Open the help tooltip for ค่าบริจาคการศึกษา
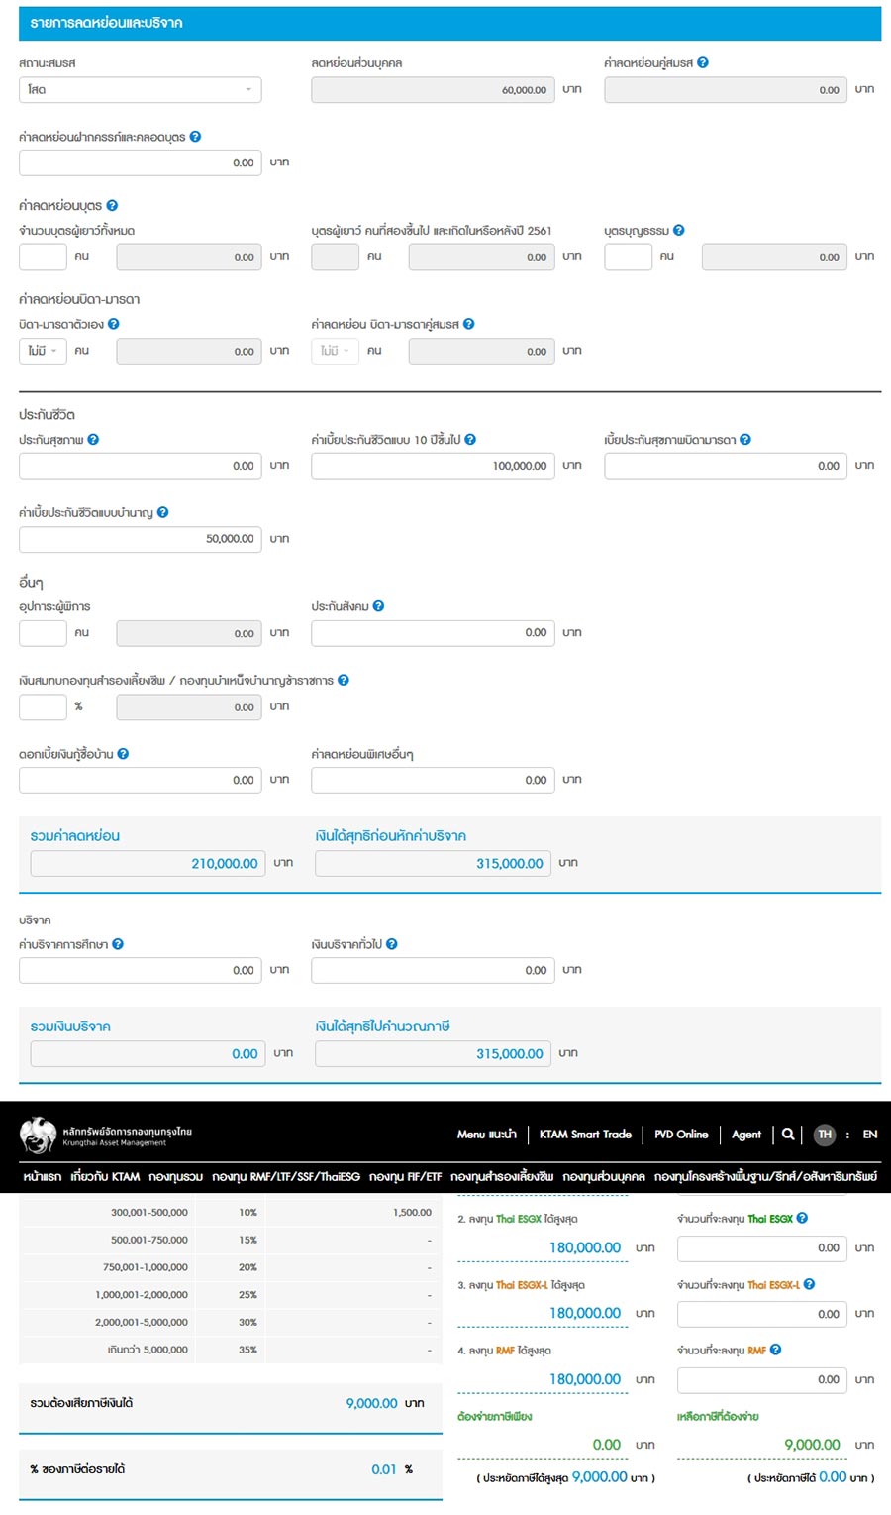891x1515 pixels. click(118, 944)
